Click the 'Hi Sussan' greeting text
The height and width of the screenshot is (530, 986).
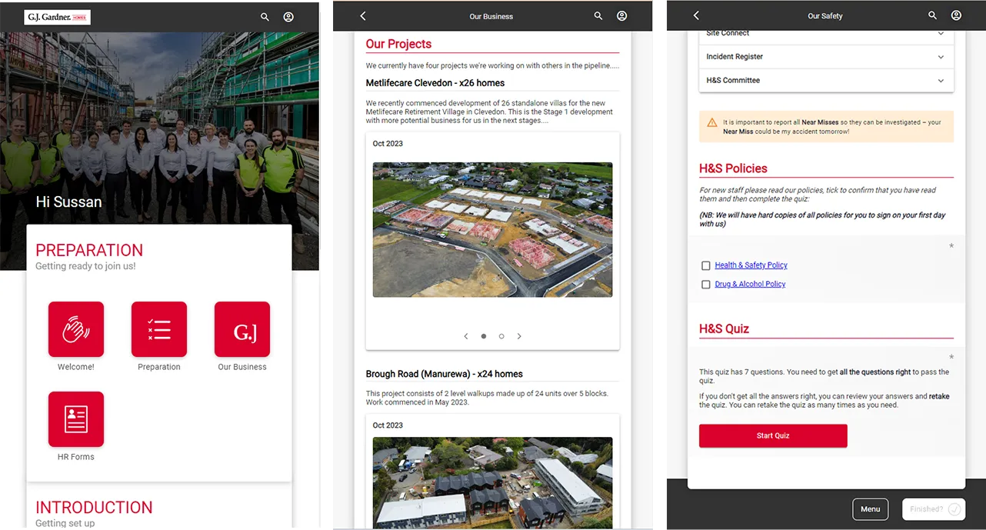tap(68, 202)
